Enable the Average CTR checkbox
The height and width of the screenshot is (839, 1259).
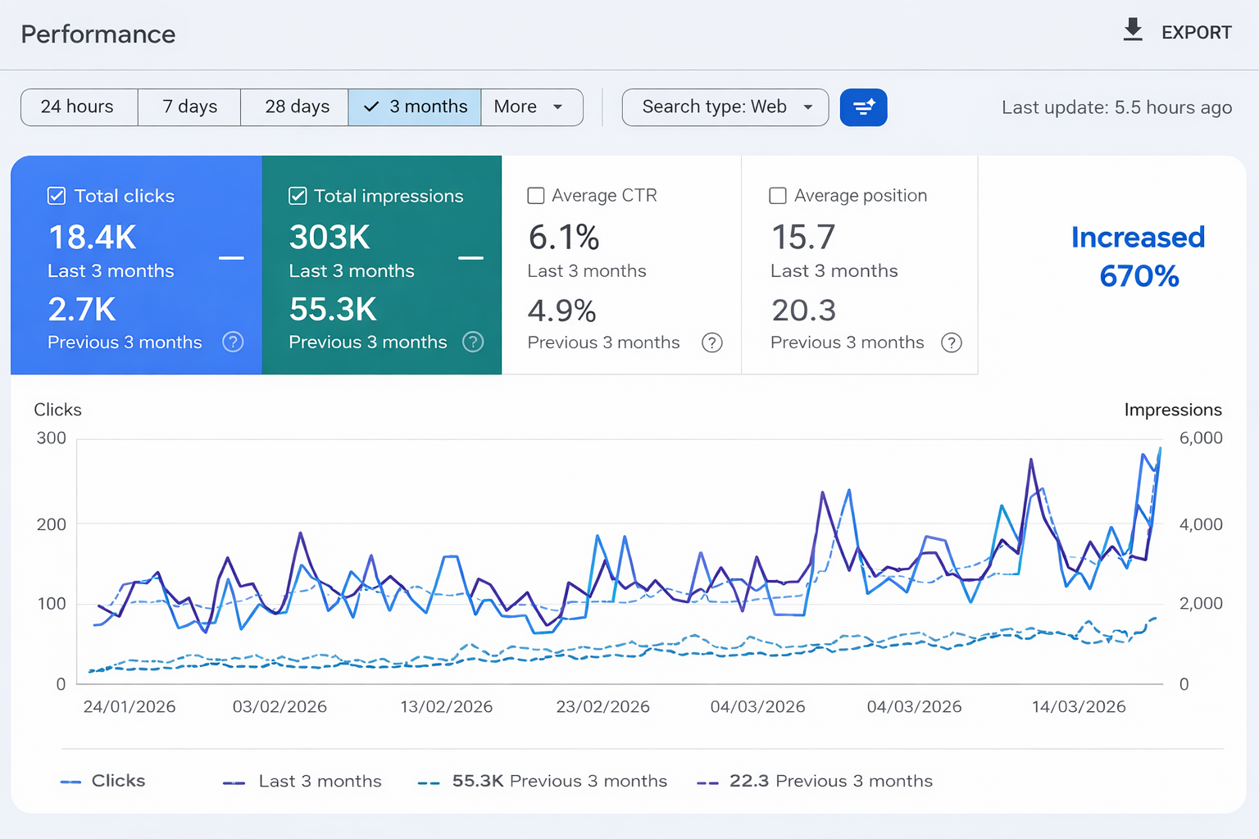[x=536, y=196]
